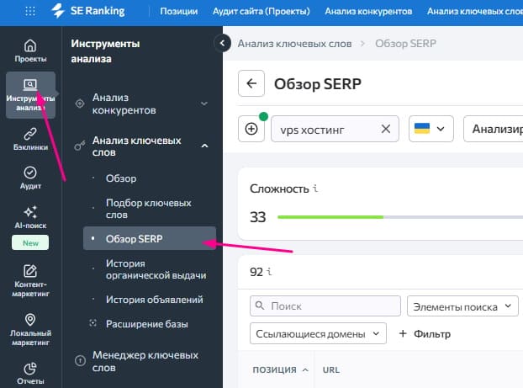Click the info icon next to 92
The image size is (523, 388).
(269, 272)
